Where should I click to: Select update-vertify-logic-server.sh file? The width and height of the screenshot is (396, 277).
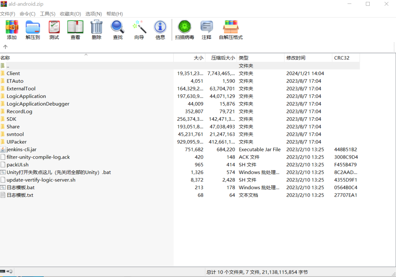pyautogui.click(x=41, y=180)
